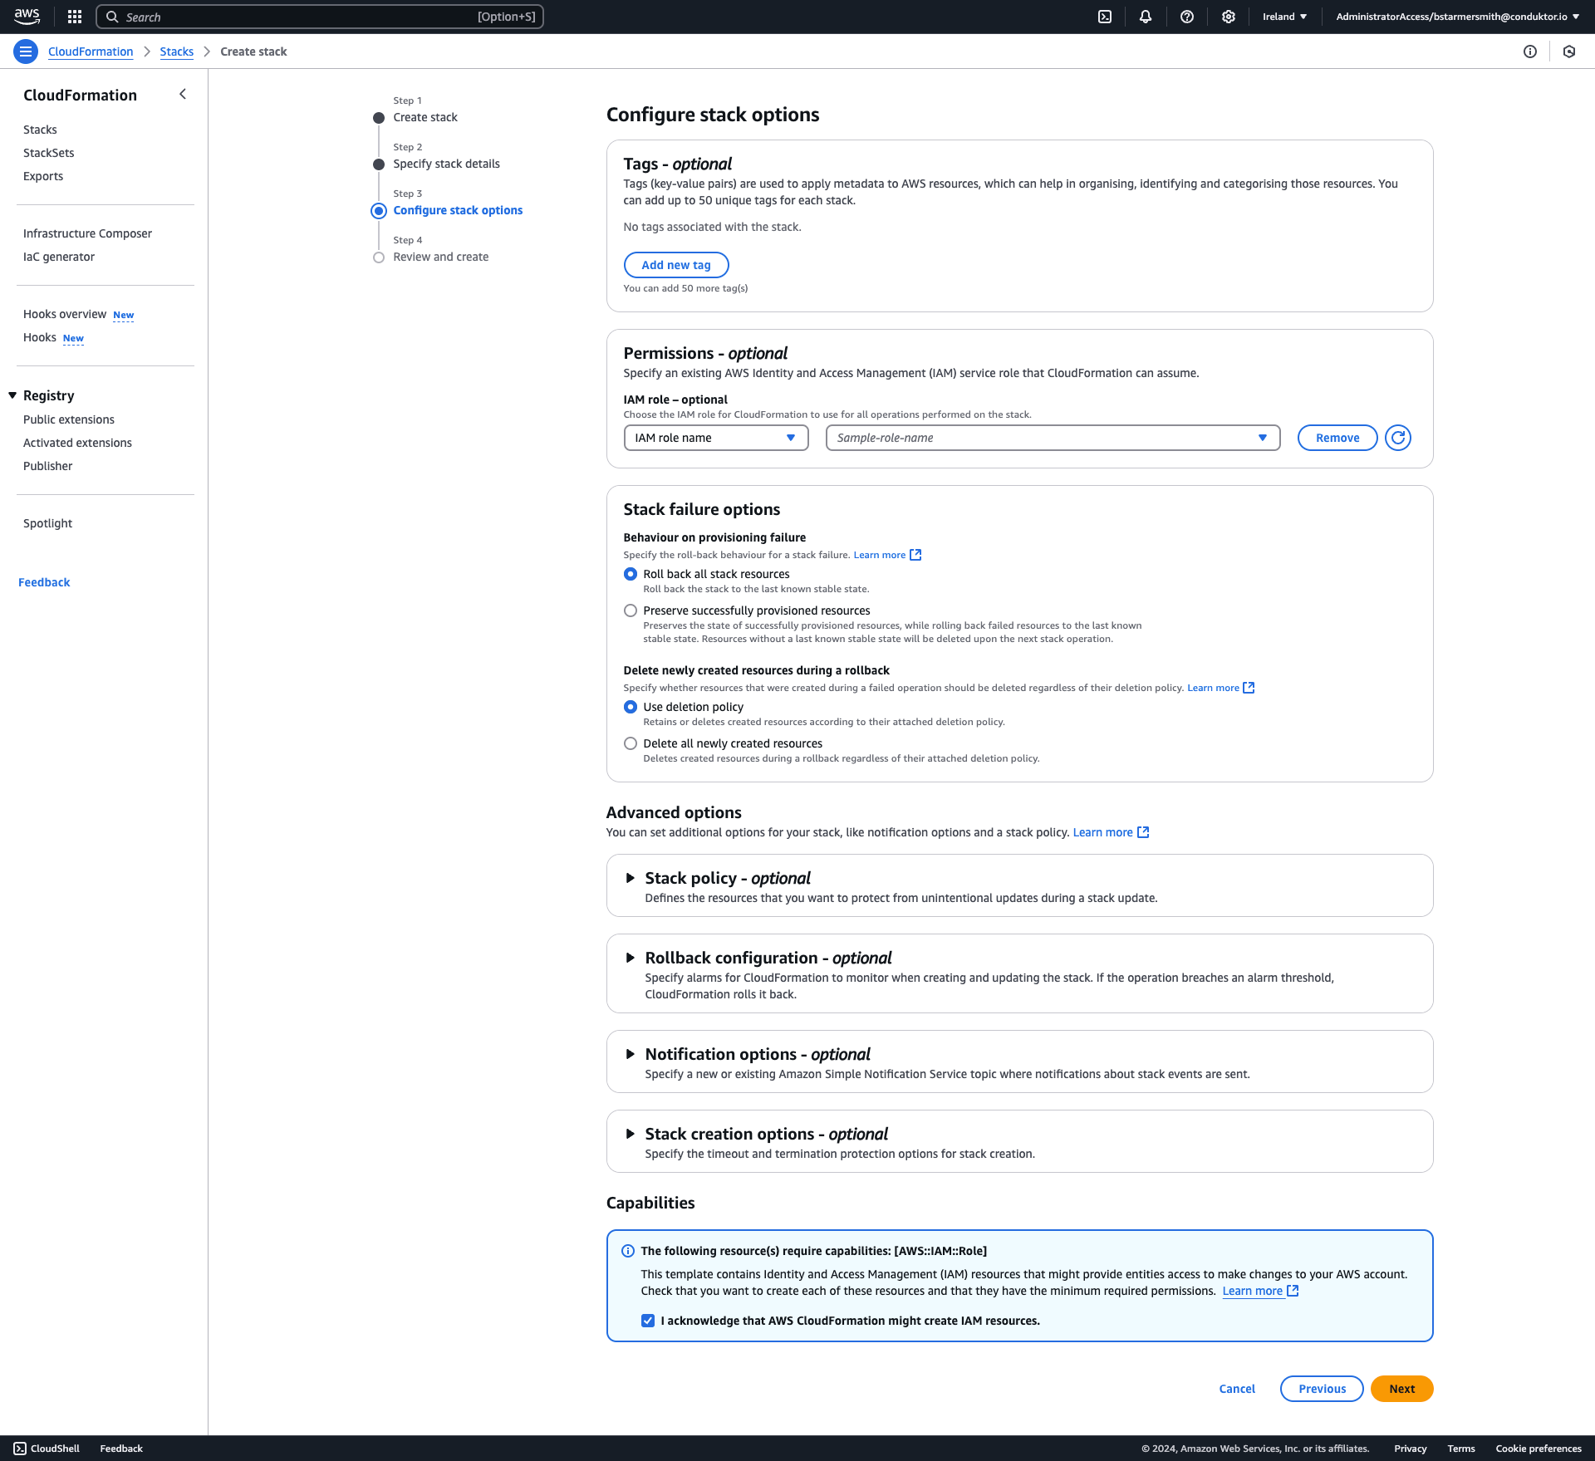Click the help question mark icon

(x=1187, y=17)
